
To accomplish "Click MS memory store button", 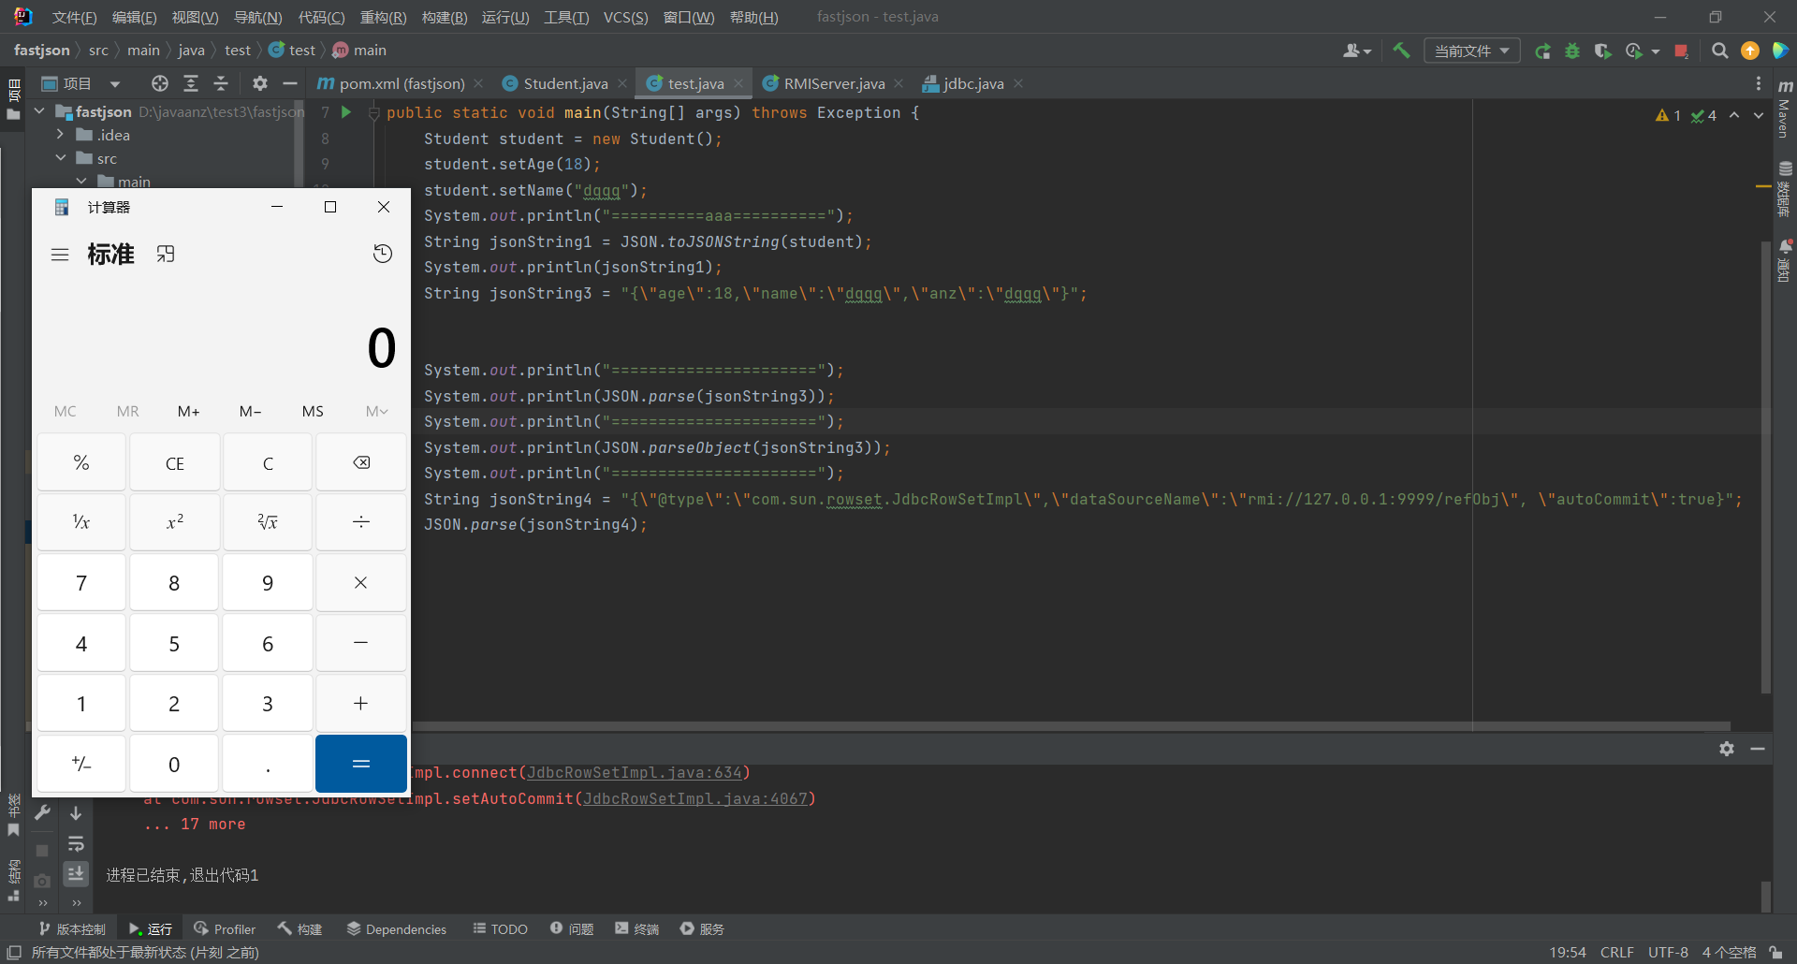I will [313, 411].
